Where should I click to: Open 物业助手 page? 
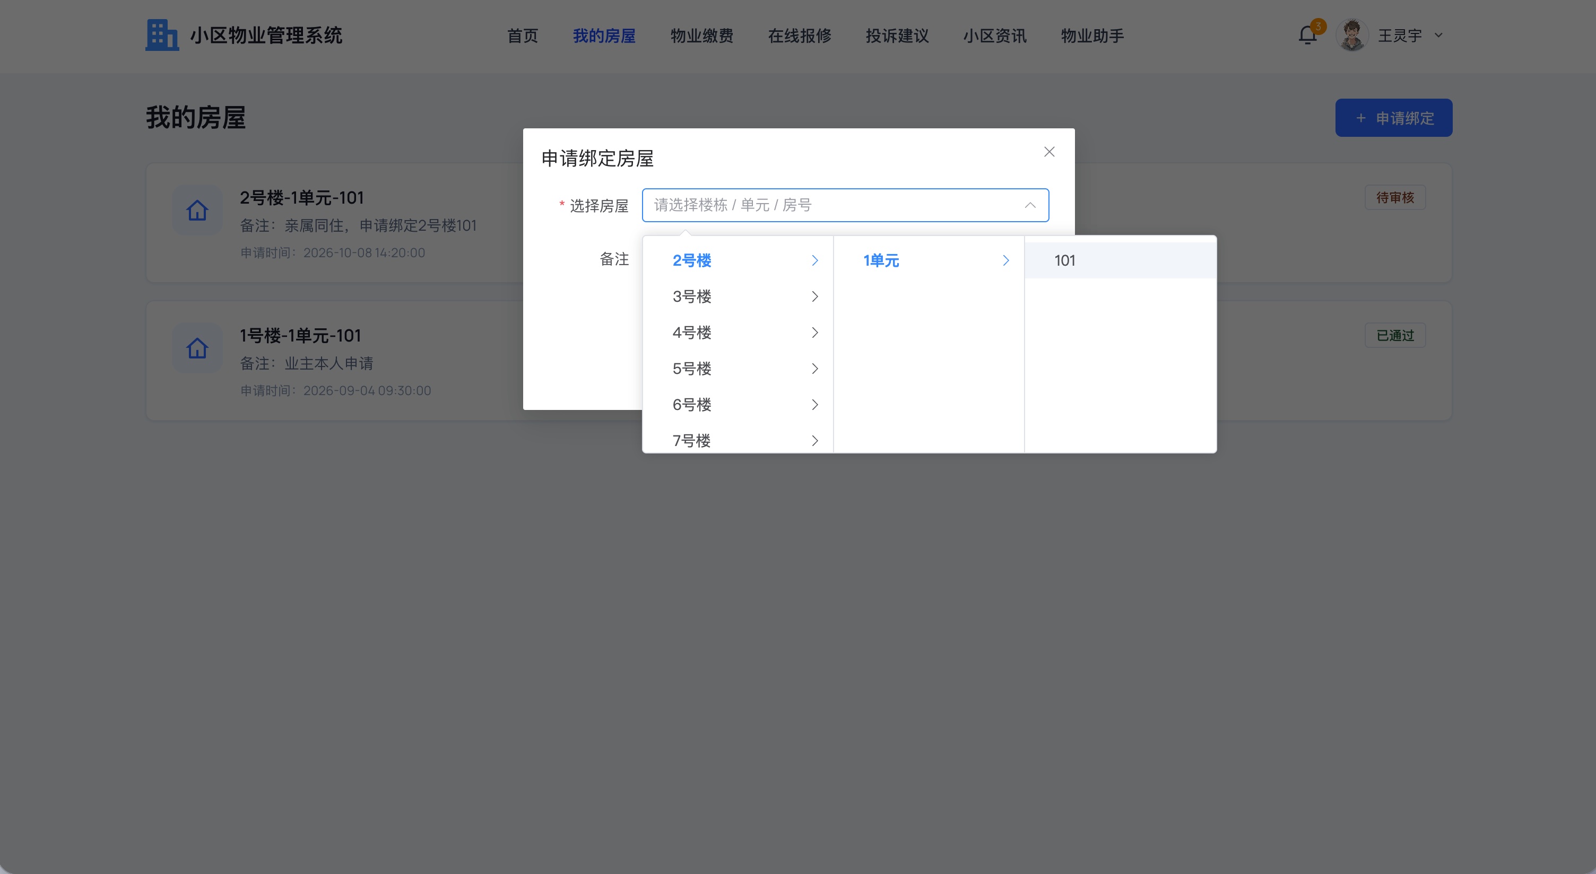coord(1092,36)
